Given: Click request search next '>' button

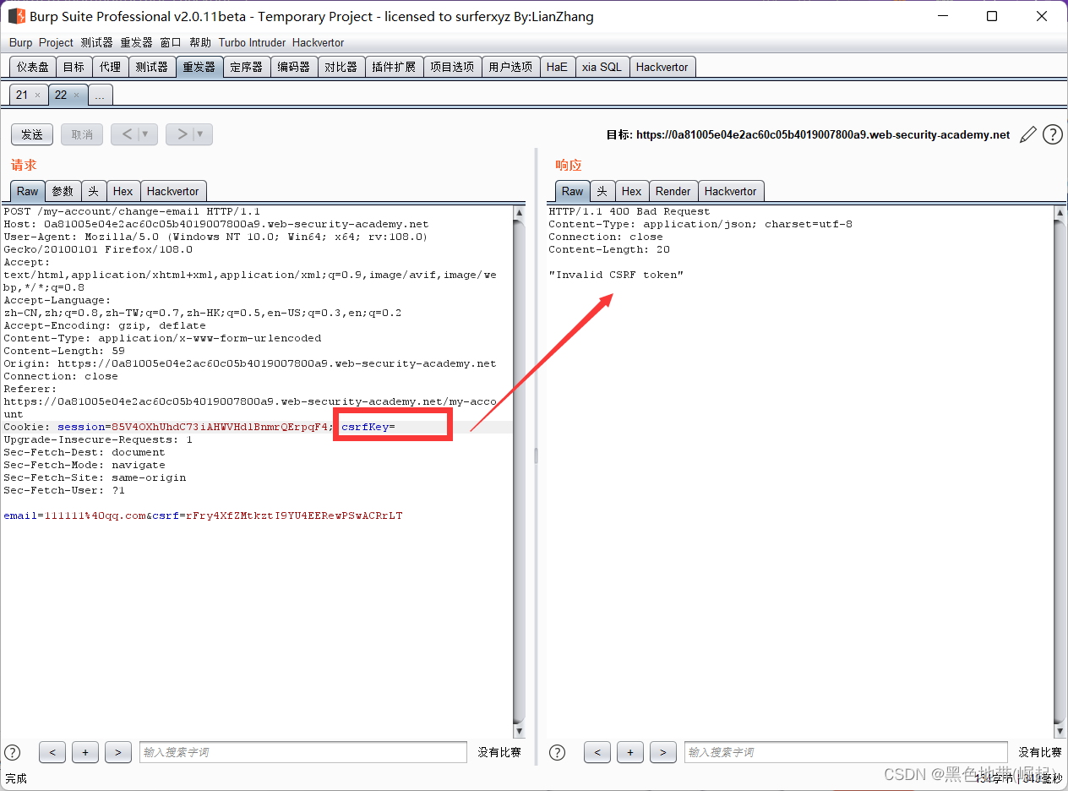Looking at the screenshot, I should [118, 752].
